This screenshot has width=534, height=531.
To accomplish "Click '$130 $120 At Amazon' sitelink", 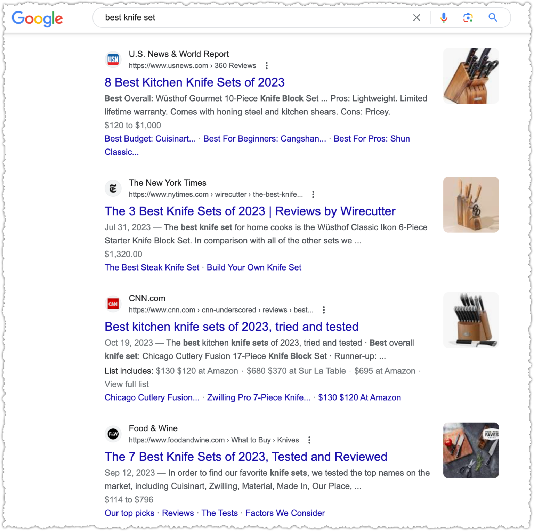I will click(x=359, y=397).
